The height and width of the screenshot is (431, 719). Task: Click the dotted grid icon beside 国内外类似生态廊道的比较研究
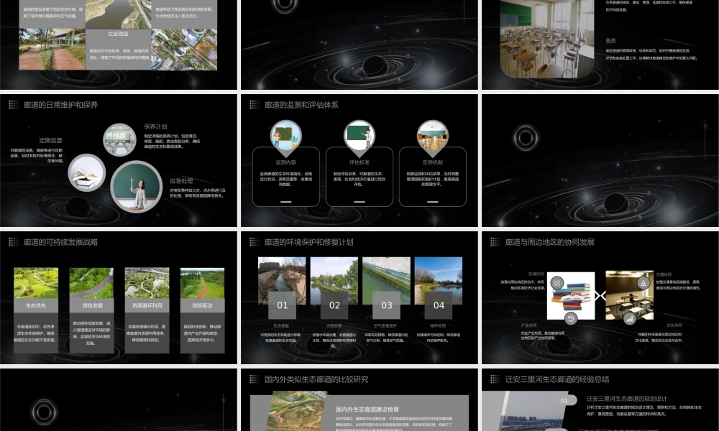254,379
